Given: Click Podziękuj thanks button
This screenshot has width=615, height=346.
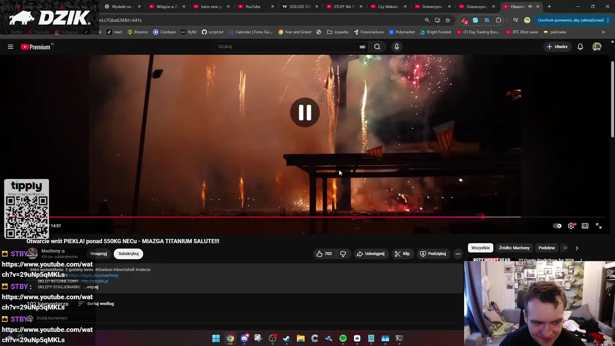Looking at the screenshot, I should 432,254.
